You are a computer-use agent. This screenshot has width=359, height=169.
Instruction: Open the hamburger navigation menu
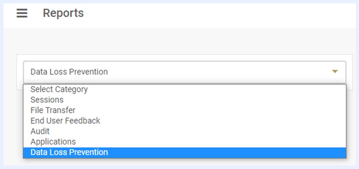22,13
